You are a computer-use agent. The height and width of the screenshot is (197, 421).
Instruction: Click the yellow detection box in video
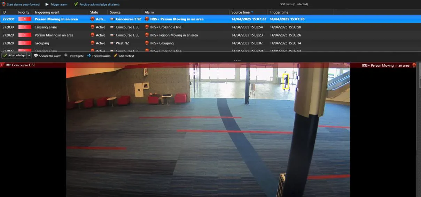[286, 81]
